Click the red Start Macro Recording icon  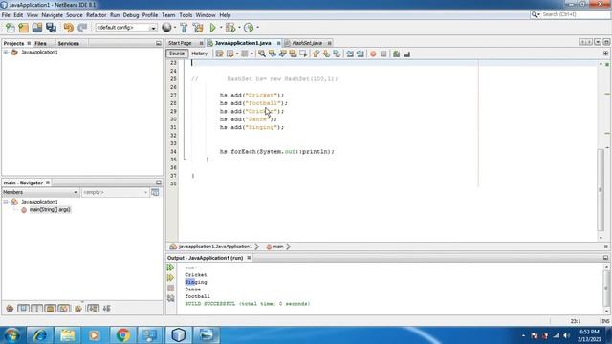coord(373,54)
